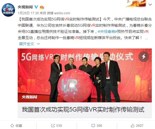Open the post options chevron menu

150,5
